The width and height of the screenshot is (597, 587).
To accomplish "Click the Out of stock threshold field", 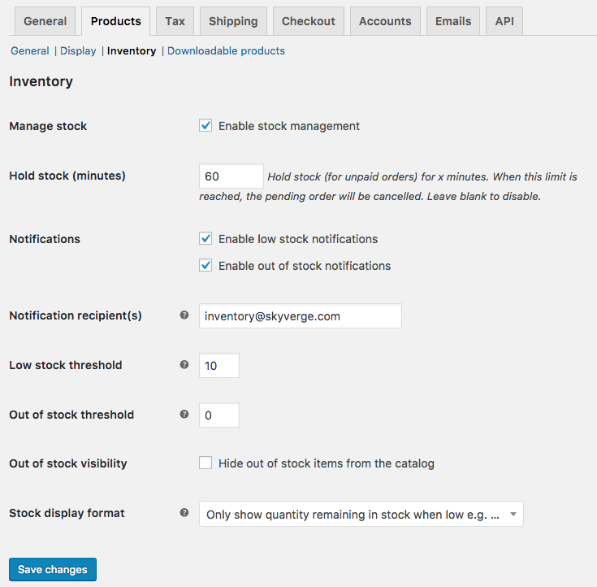I will point(219,415).
